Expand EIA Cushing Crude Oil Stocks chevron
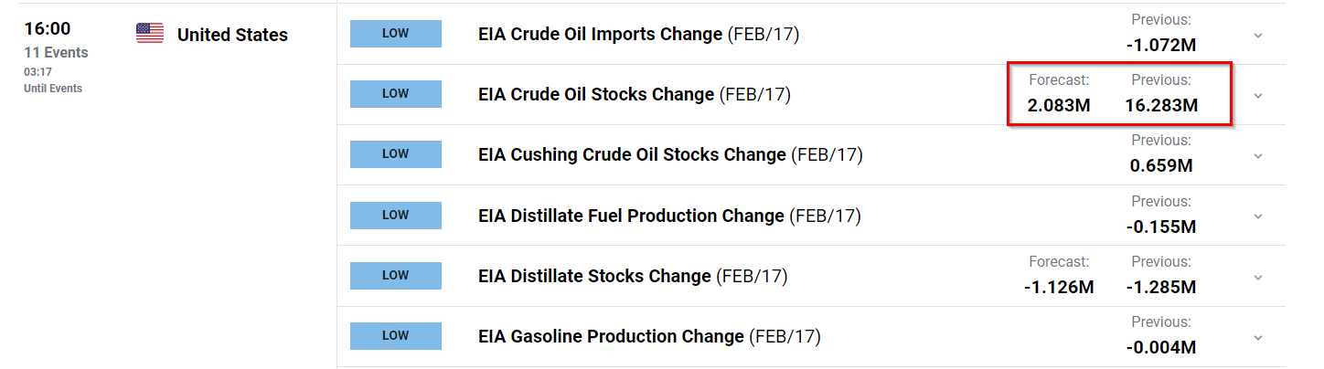Image resolution: width=1324 pixels, height=369 pixels. click(1258, 156)
